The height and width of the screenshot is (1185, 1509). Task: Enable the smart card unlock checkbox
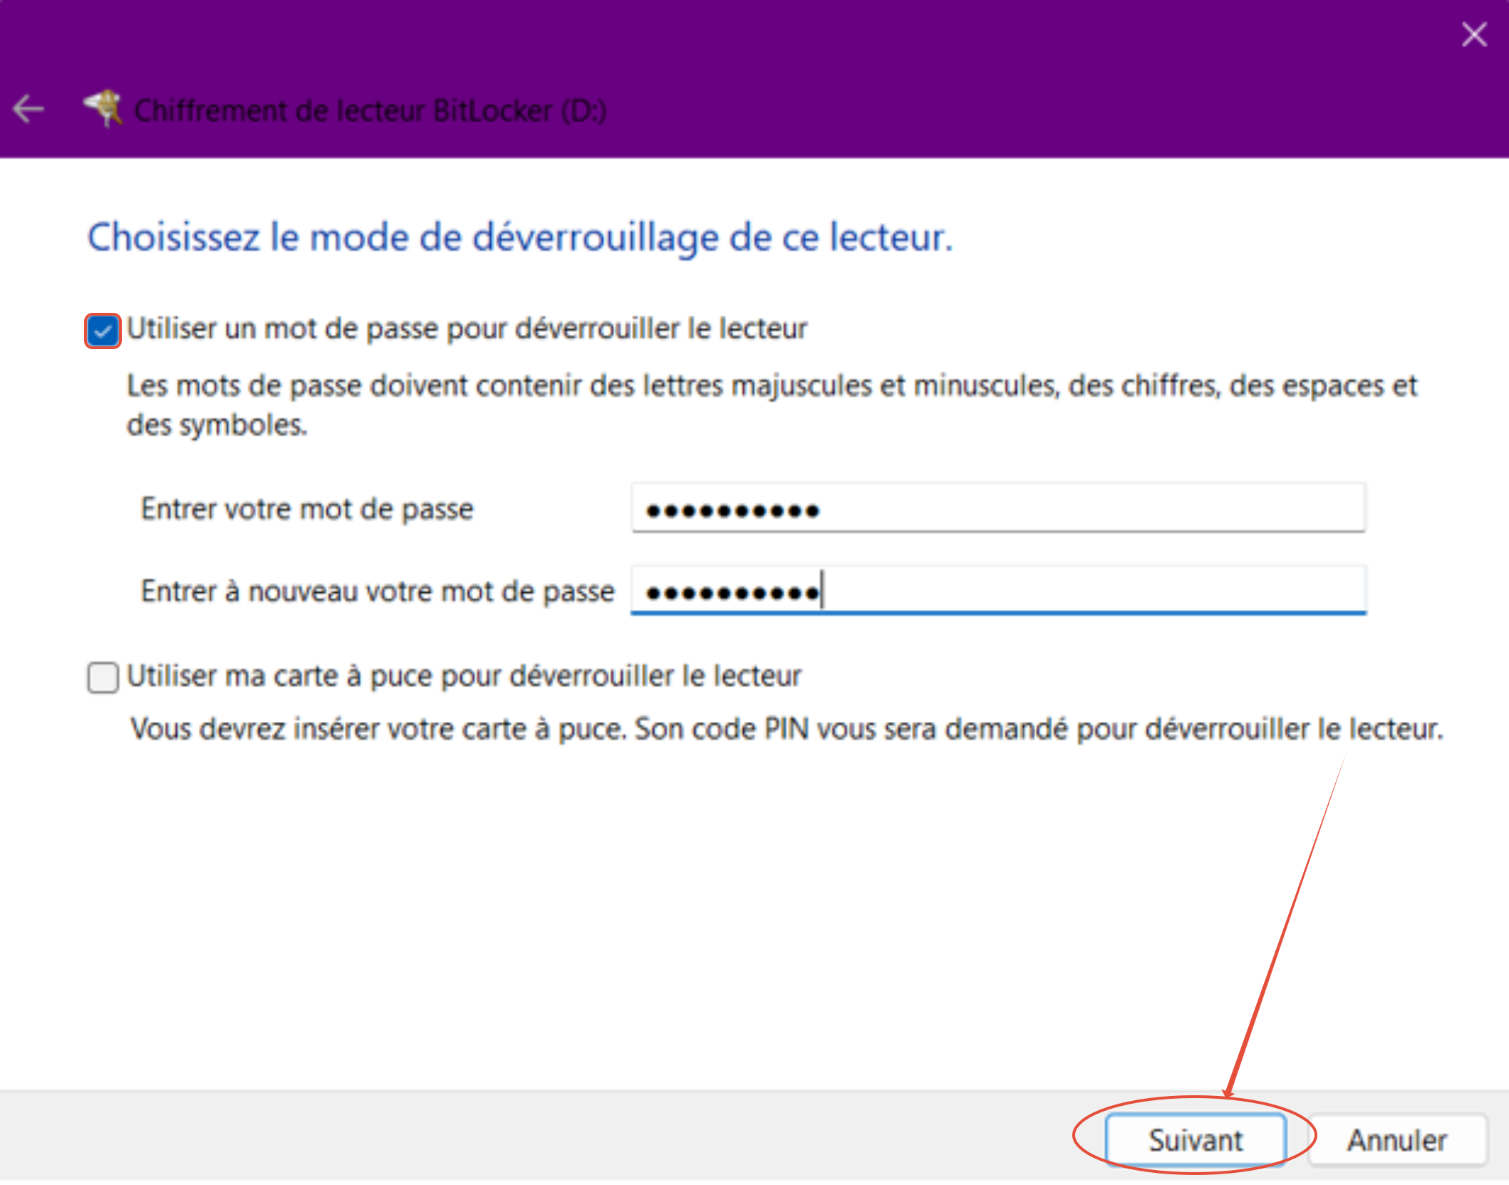pyautogui.click(x=103, y=677)
